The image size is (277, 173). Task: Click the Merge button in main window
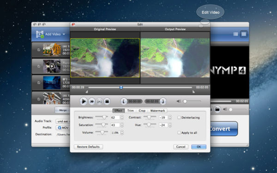point(62,110)
